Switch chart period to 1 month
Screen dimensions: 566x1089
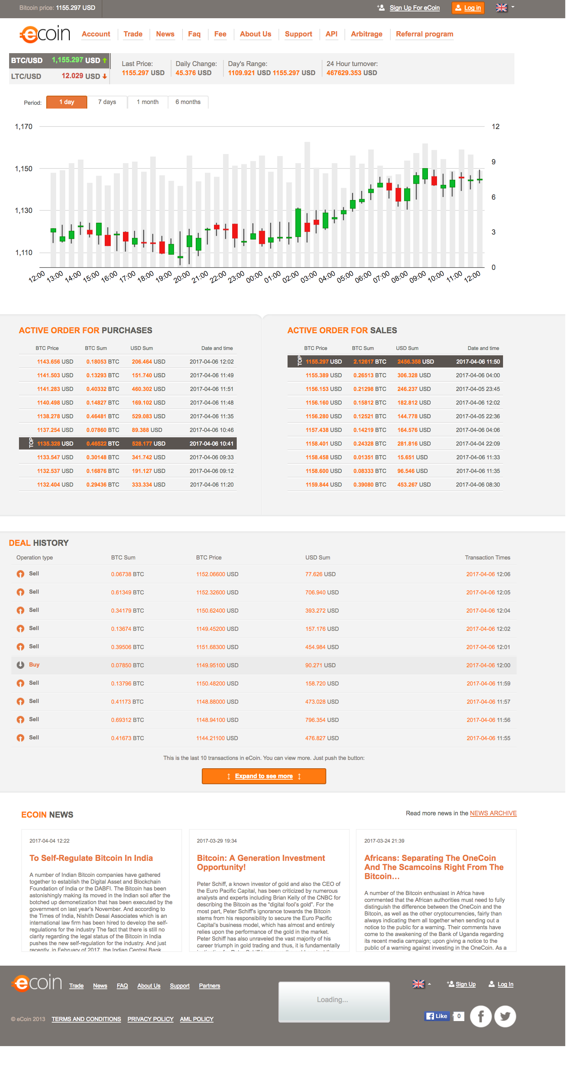[x=148, y=102]
